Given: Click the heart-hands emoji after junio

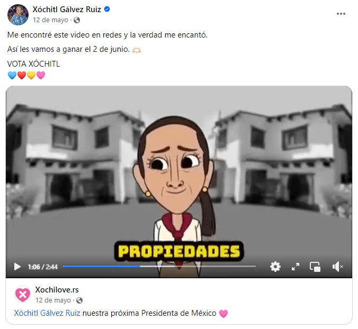Looking at the screenshot, I should [x=137, y=50].
